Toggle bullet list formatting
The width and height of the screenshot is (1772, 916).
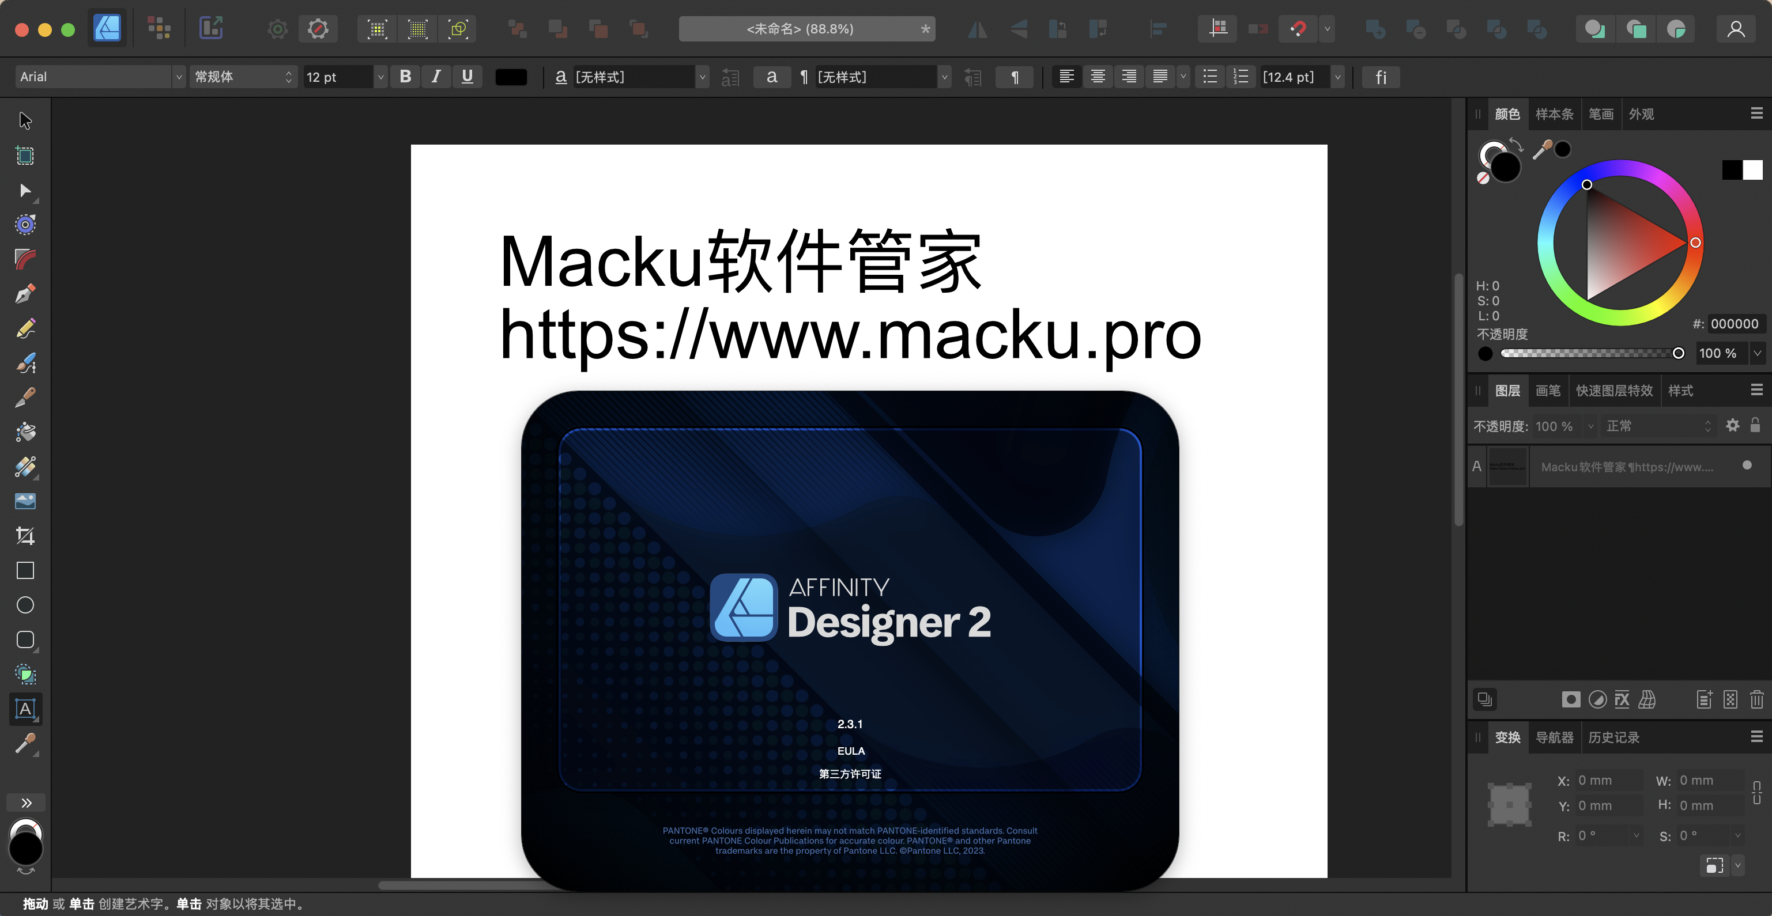point(1210,76)
